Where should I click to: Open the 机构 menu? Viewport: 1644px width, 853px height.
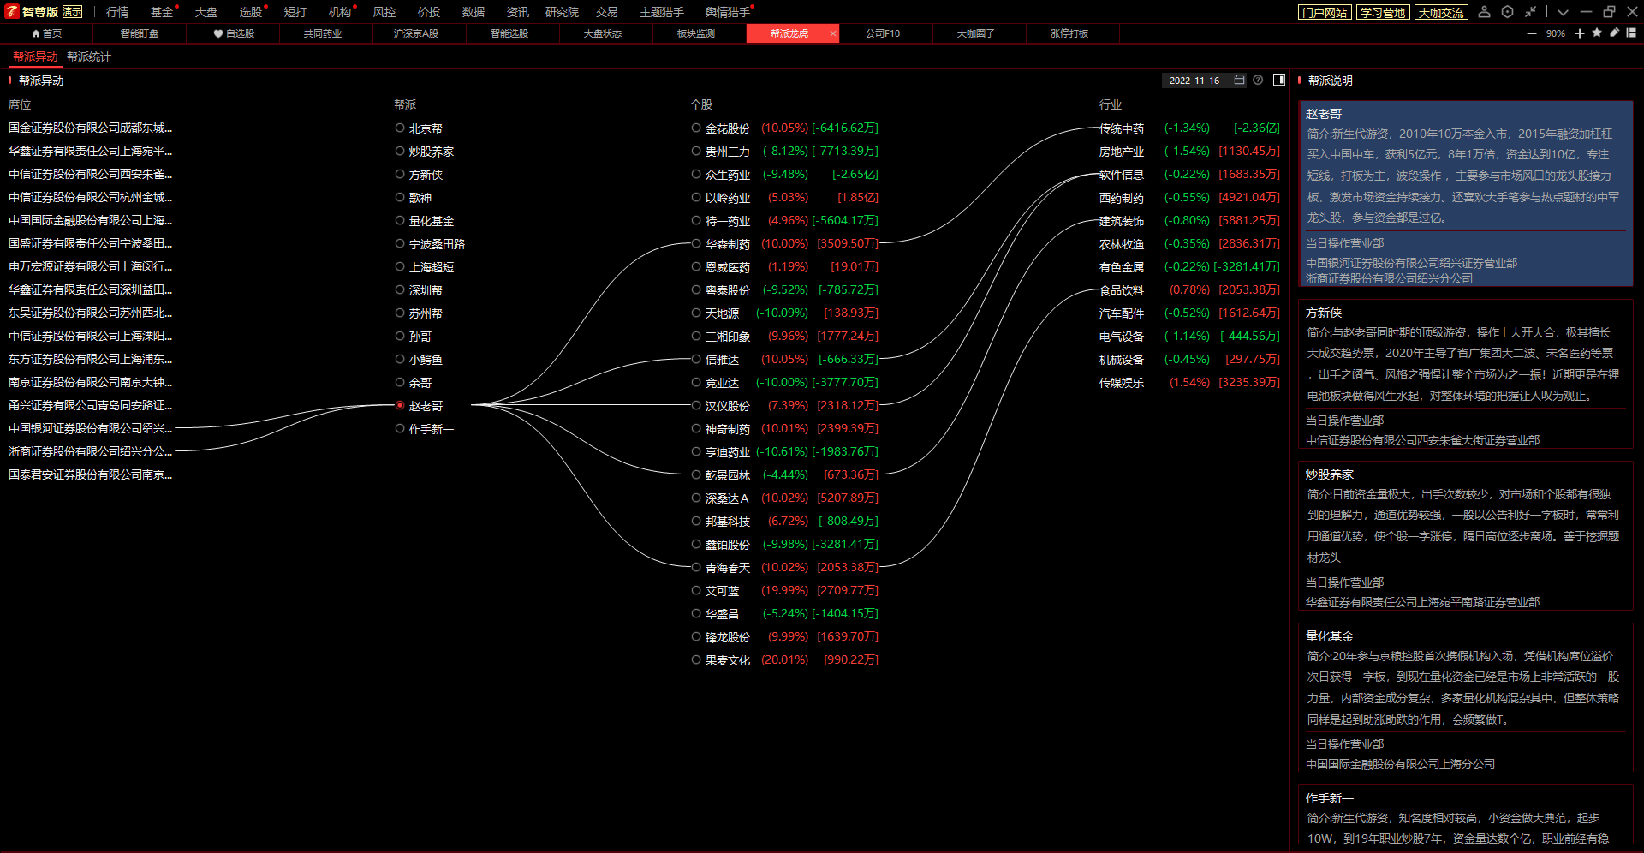pos(340,12)
